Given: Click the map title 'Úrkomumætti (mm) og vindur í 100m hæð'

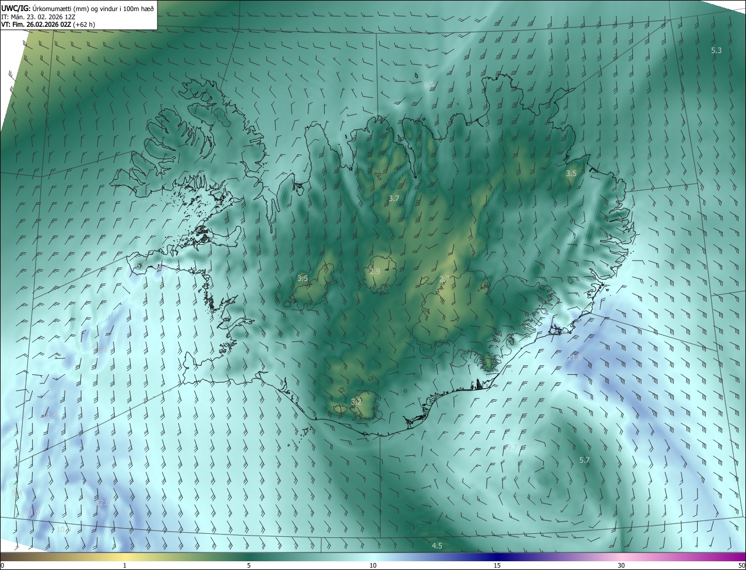Looking at the screenshot, I should pos(92,8).
